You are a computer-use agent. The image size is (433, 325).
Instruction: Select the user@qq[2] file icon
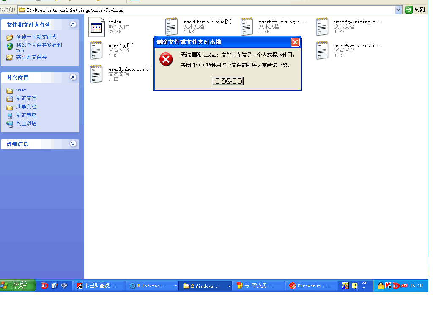click(96, 50)
